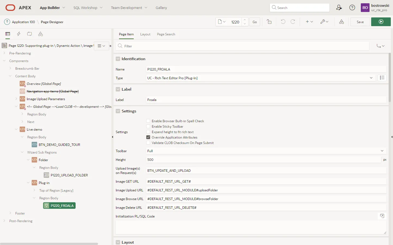The width and height of the screenshot is (393, 245).
Task: Open the Utilities wrench menu
Action: point(324,22)
